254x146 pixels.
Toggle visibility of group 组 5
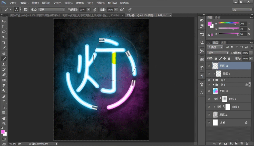209,80
